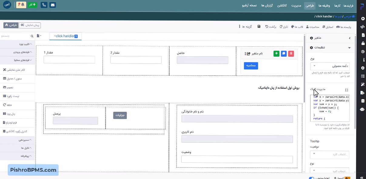Open the گزینه ها options menu
Viewport: 366px width, 179px height.
pos(245,27)
